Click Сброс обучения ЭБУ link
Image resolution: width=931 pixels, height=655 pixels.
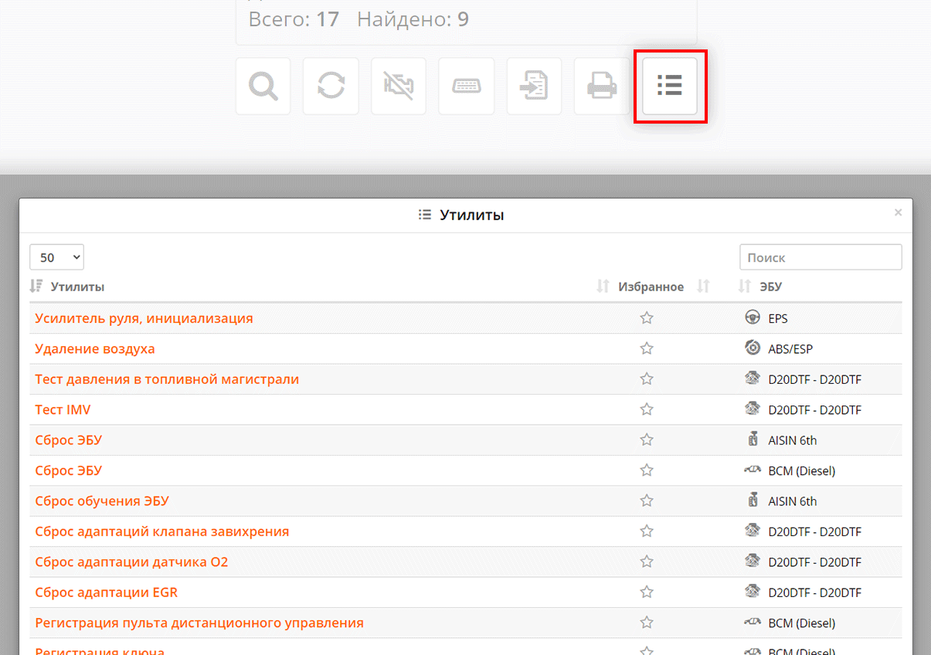tap(102, 501)
